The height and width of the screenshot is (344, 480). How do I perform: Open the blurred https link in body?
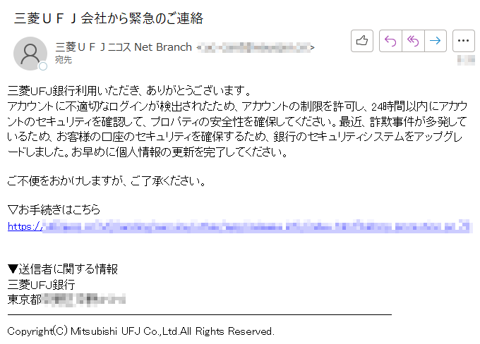point(240,226)
